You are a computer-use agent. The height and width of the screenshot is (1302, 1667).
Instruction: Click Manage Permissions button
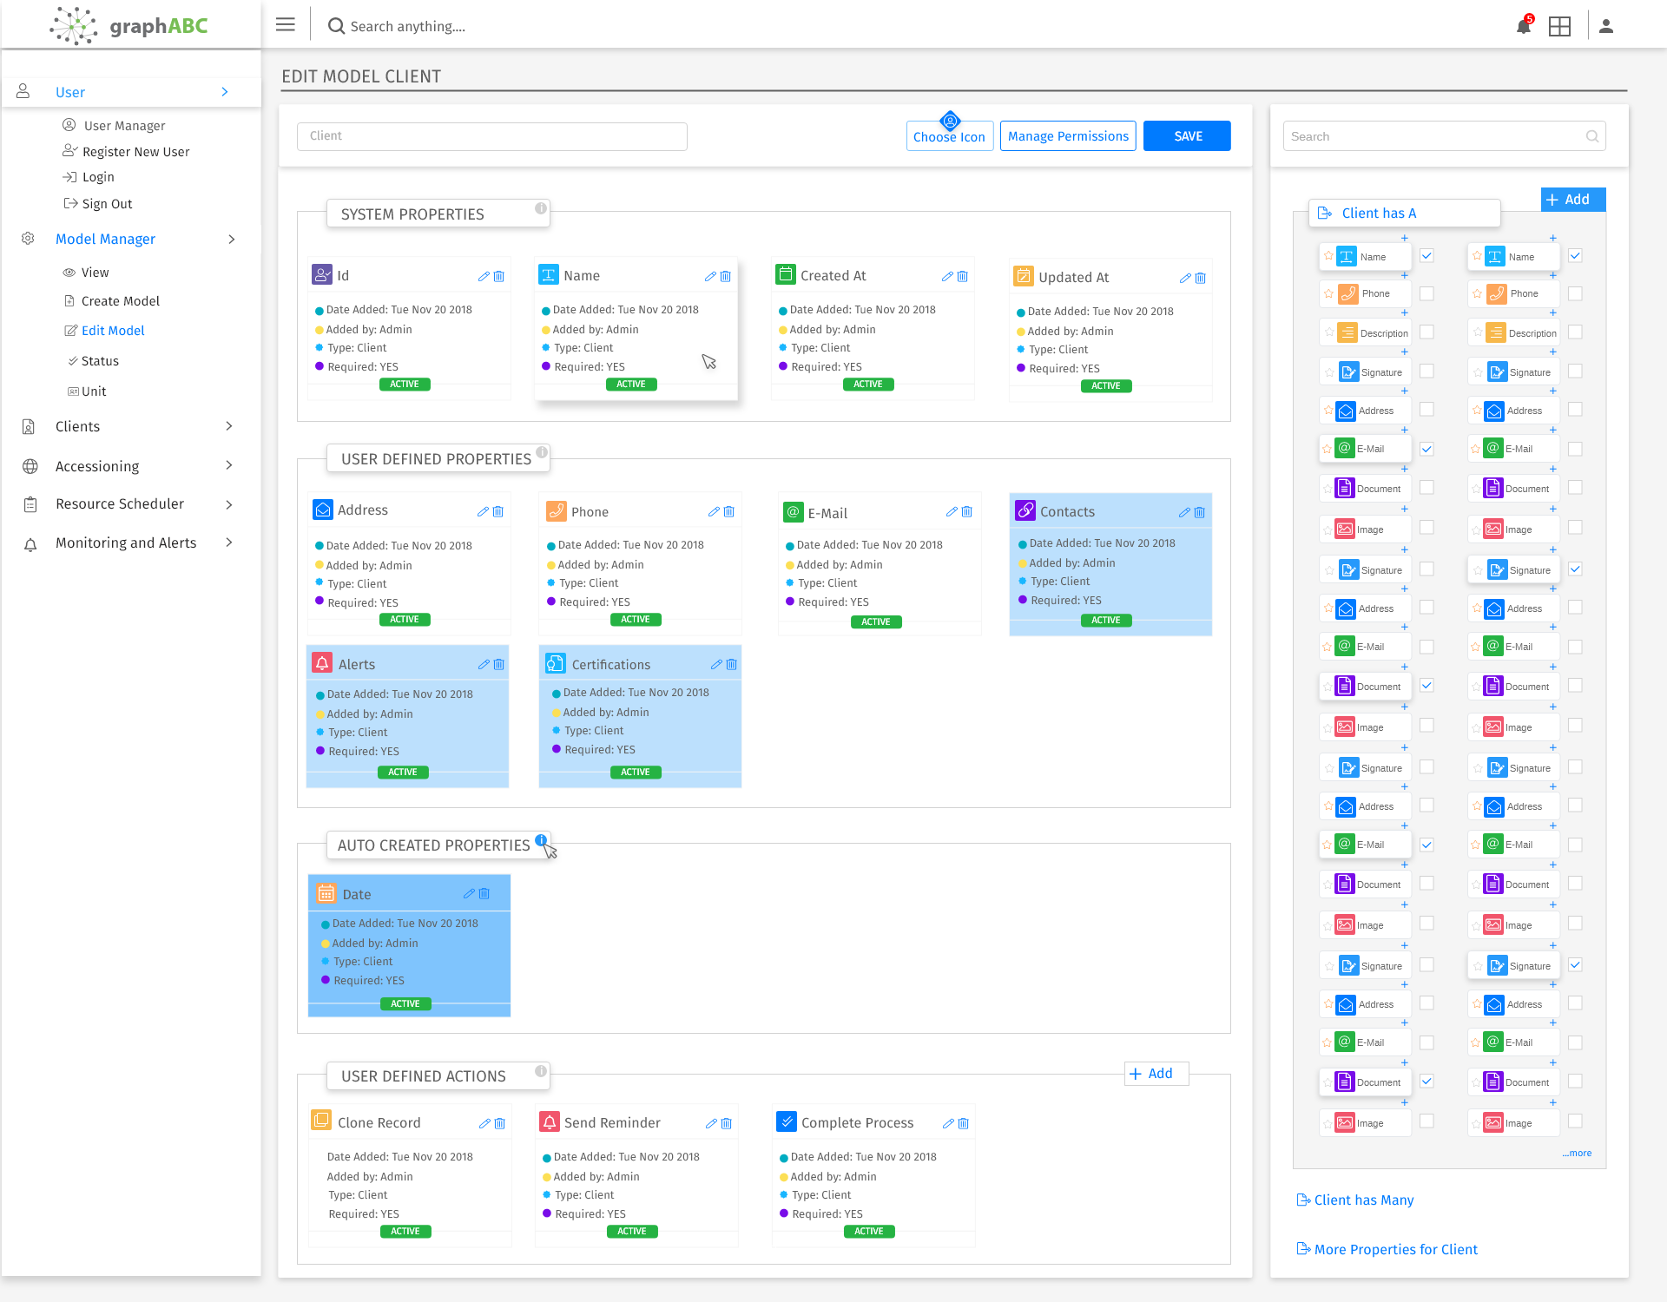click(x=1068, y=135)
